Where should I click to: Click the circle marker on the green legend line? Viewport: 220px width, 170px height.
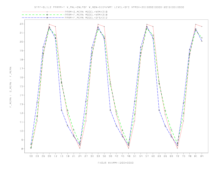point(47,15)
